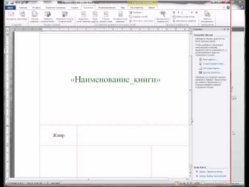Open the Envelopes tool in the ribbon
Image resolution: width=249 pixels, height=187 pixels.
(11, 16)
